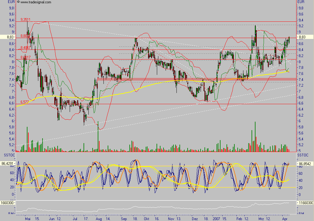Screen dimensions: 314x221
Task: Select the 86,4291 stochastic value label
Action: [8, 164]
